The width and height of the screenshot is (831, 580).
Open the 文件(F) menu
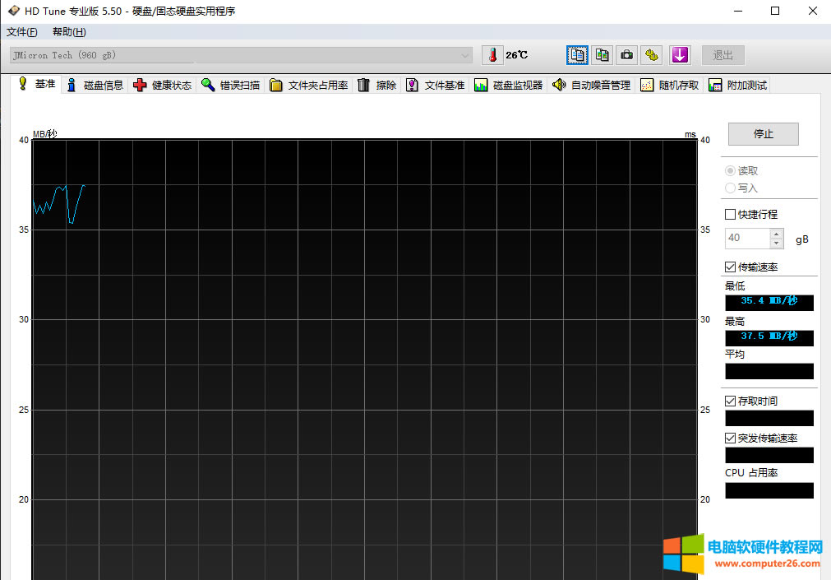point(22,32)
